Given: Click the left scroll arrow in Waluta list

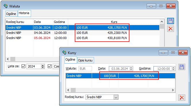Looking at the screenshot, I should coord(8,59).
